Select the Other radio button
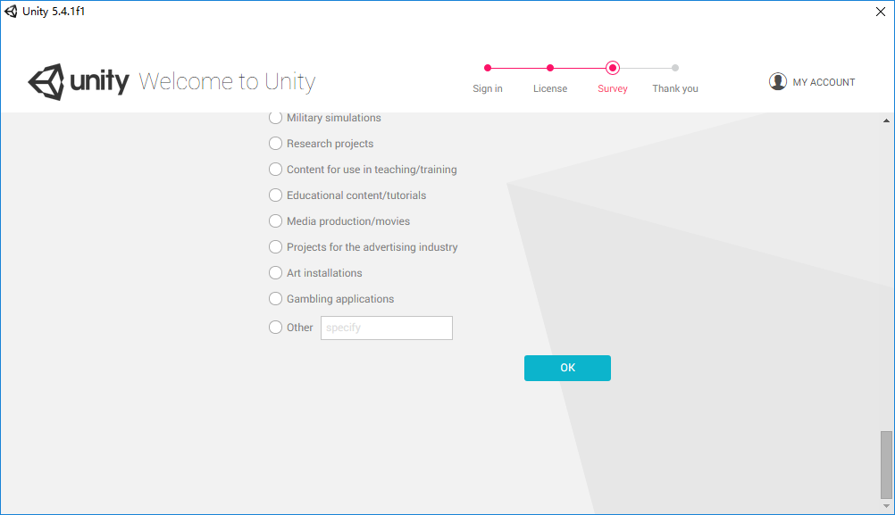Screen dimensions: 895x515 pos(275,328)
